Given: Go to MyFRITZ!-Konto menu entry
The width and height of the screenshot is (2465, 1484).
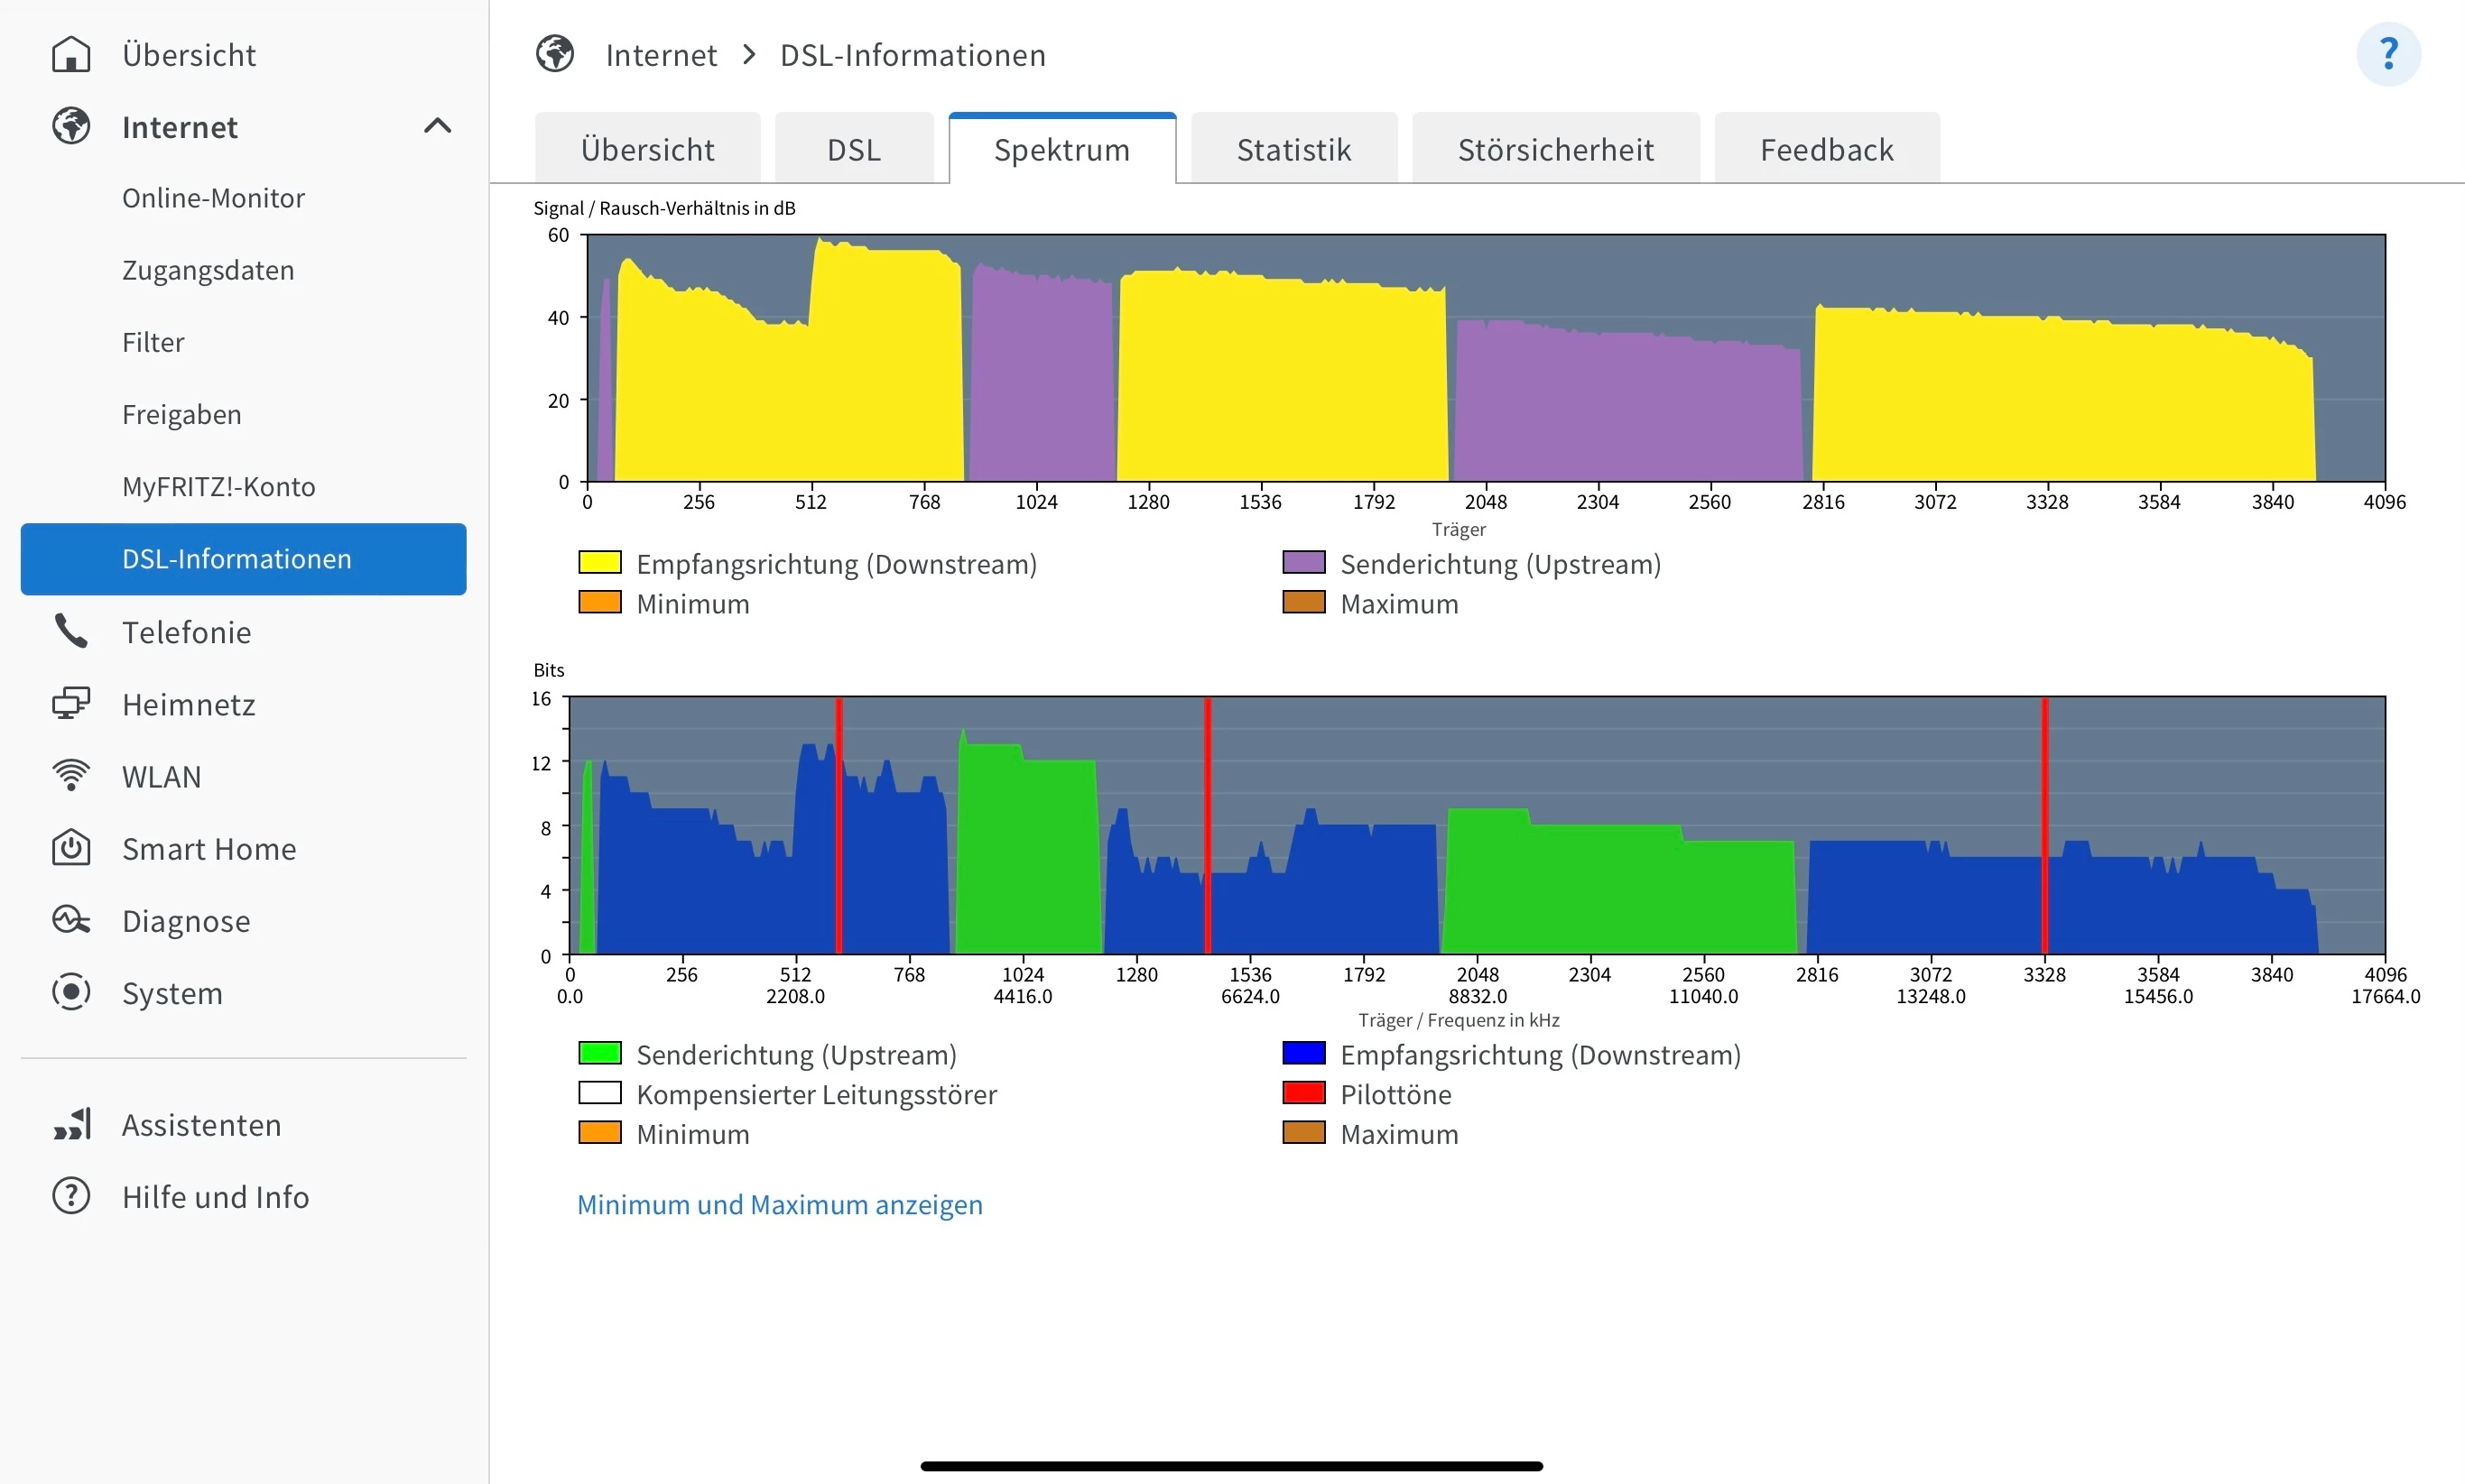Looking at the screenshot, I should click(x=218, y=486).
